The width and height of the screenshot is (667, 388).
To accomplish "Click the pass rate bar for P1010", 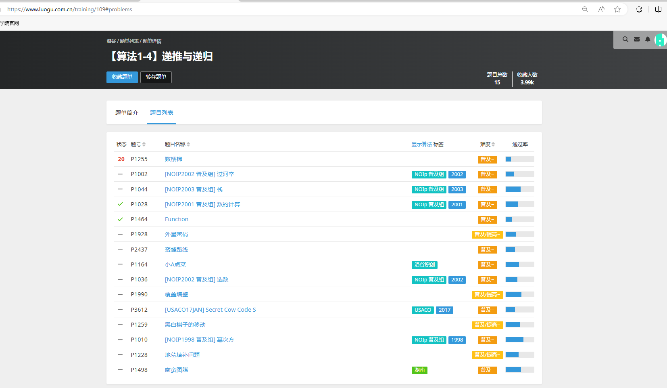I will click(519, 340).
